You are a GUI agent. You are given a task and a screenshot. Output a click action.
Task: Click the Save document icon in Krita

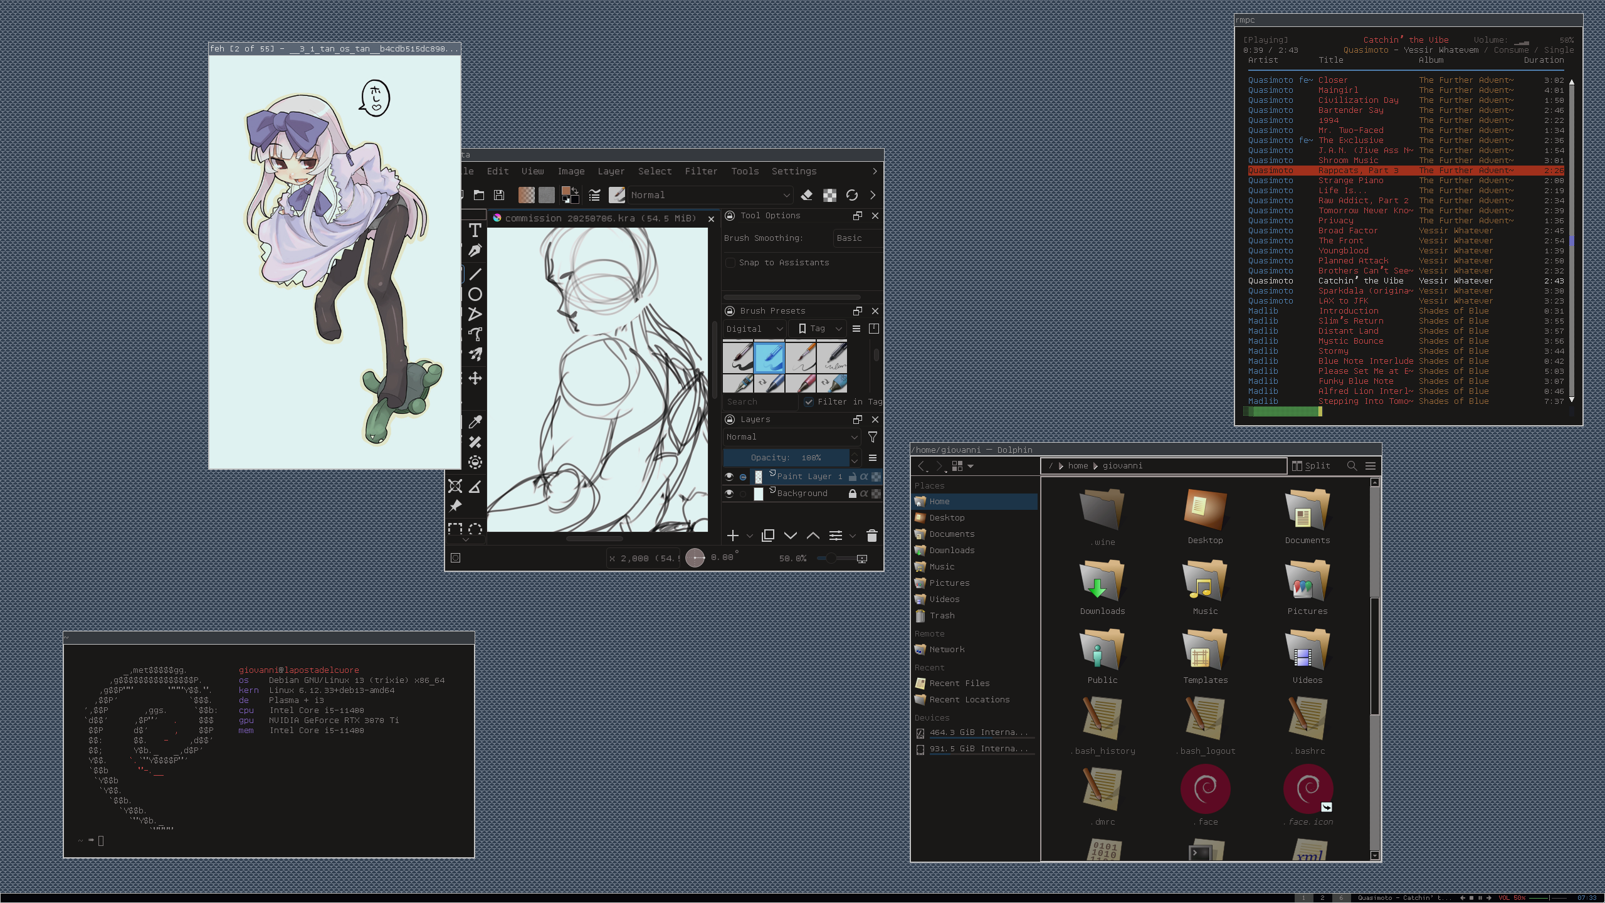[x=499, y=195]
